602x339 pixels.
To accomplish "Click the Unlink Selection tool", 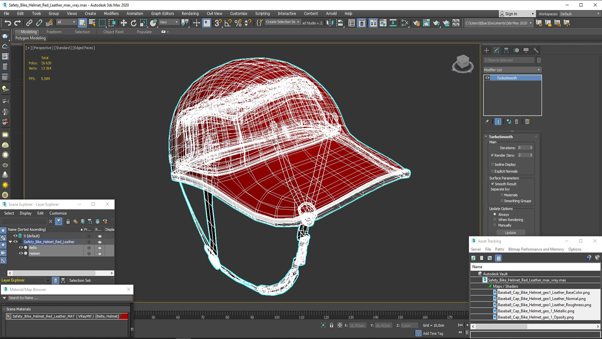I will (39, 23).
